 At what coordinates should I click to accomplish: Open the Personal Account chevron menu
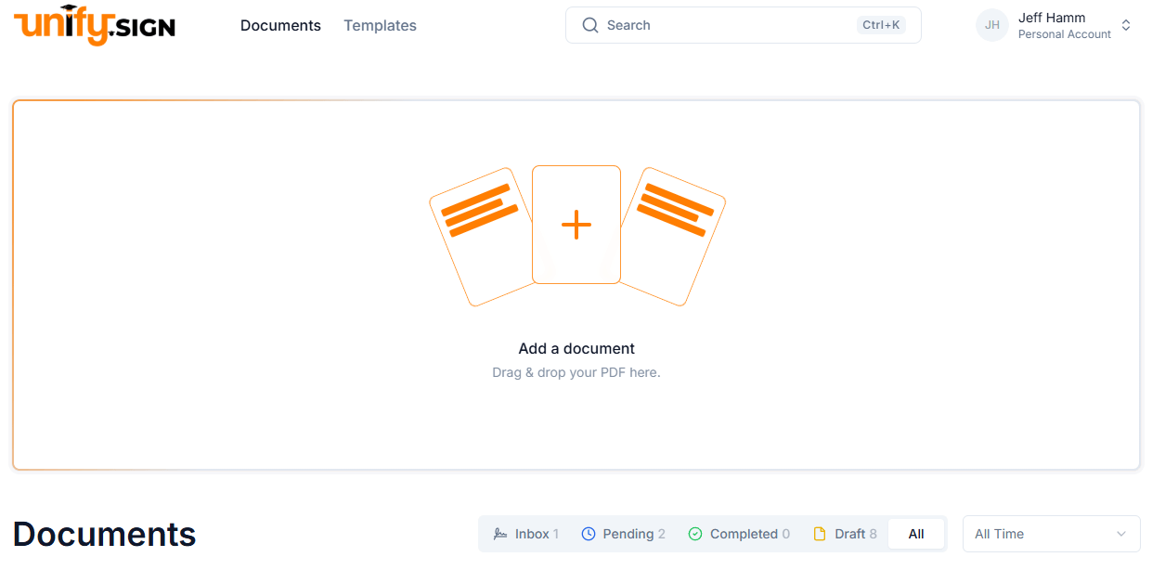tap(1126, 25)
